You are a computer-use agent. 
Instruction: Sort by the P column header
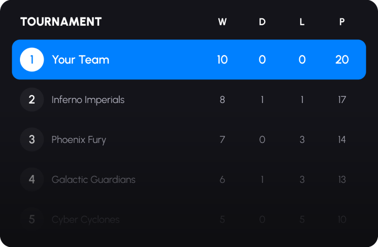342,22
